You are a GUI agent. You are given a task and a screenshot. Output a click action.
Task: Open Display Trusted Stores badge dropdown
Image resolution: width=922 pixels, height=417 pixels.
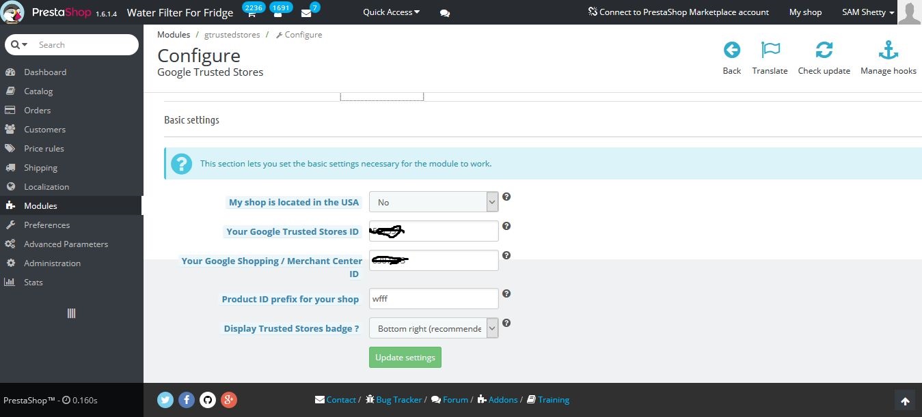tap(433, 328)
